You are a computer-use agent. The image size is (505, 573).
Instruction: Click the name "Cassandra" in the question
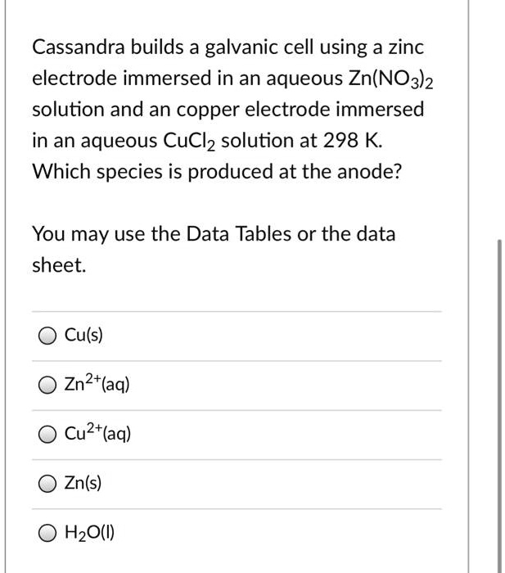75,47
